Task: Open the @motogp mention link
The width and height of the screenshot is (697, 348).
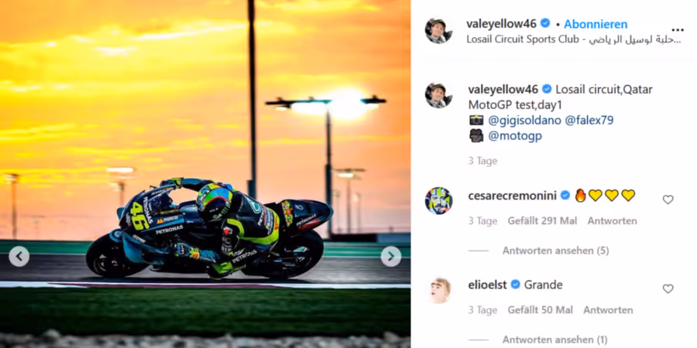Action: coord(515,136)
